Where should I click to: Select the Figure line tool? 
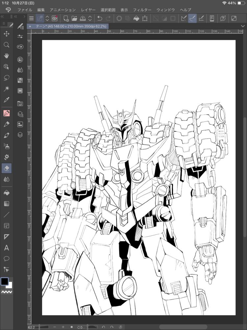point(7,215)
